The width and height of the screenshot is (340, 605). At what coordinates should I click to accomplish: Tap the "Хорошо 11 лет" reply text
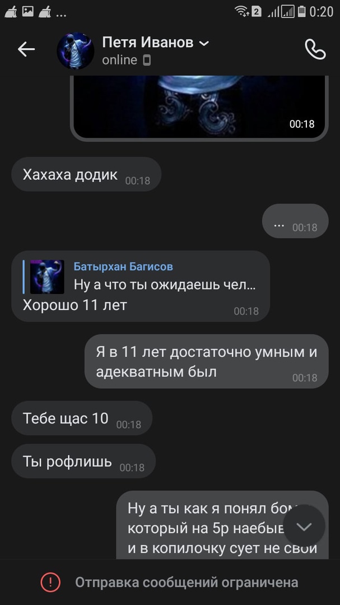click(x=75, y=305)
